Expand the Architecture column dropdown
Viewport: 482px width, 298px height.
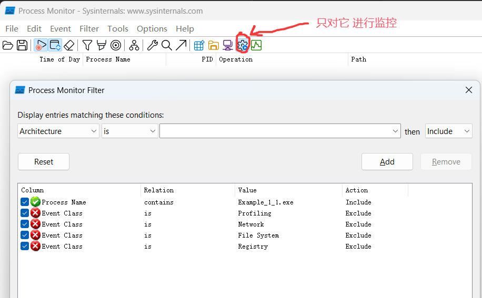pyautogui.click(x=58, y=131)
